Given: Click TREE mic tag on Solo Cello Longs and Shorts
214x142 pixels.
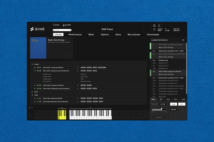Looking at the screenshot, I should [x=101, y=98].
